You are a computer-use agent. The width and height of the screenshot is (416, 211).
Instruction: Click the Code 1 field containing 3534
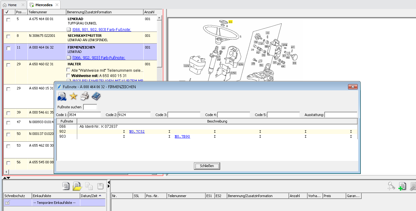click(x=84, y=115)
